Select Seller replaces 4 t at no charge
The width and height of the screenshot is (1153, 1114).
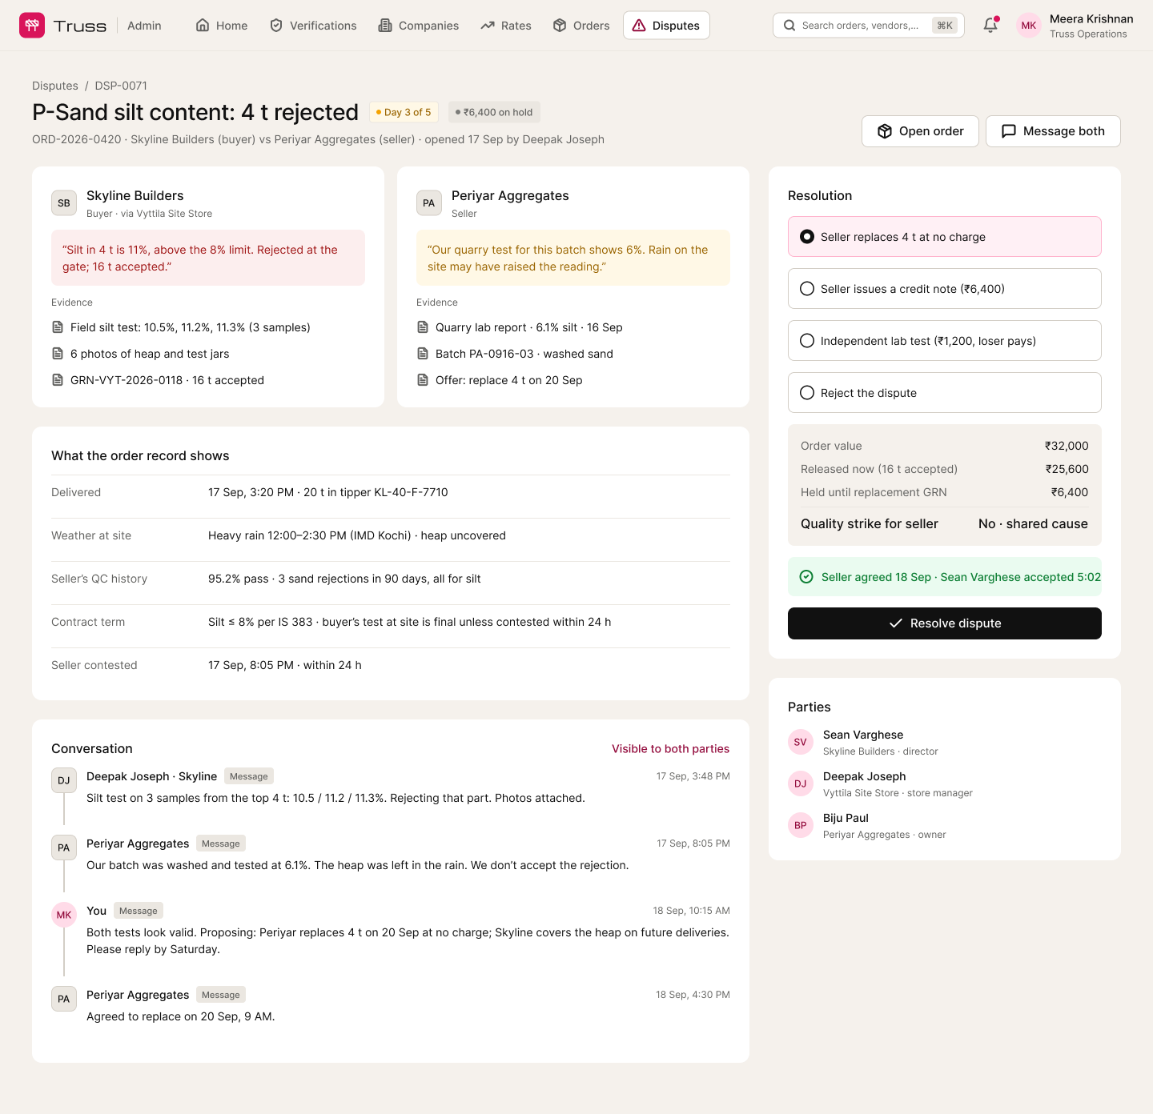pyautogui.click(x=945, y=237)
